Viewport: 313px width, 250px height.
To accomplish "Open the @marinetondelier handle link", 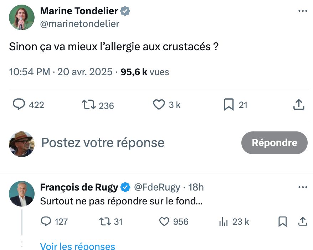I will tap(79, 24).
